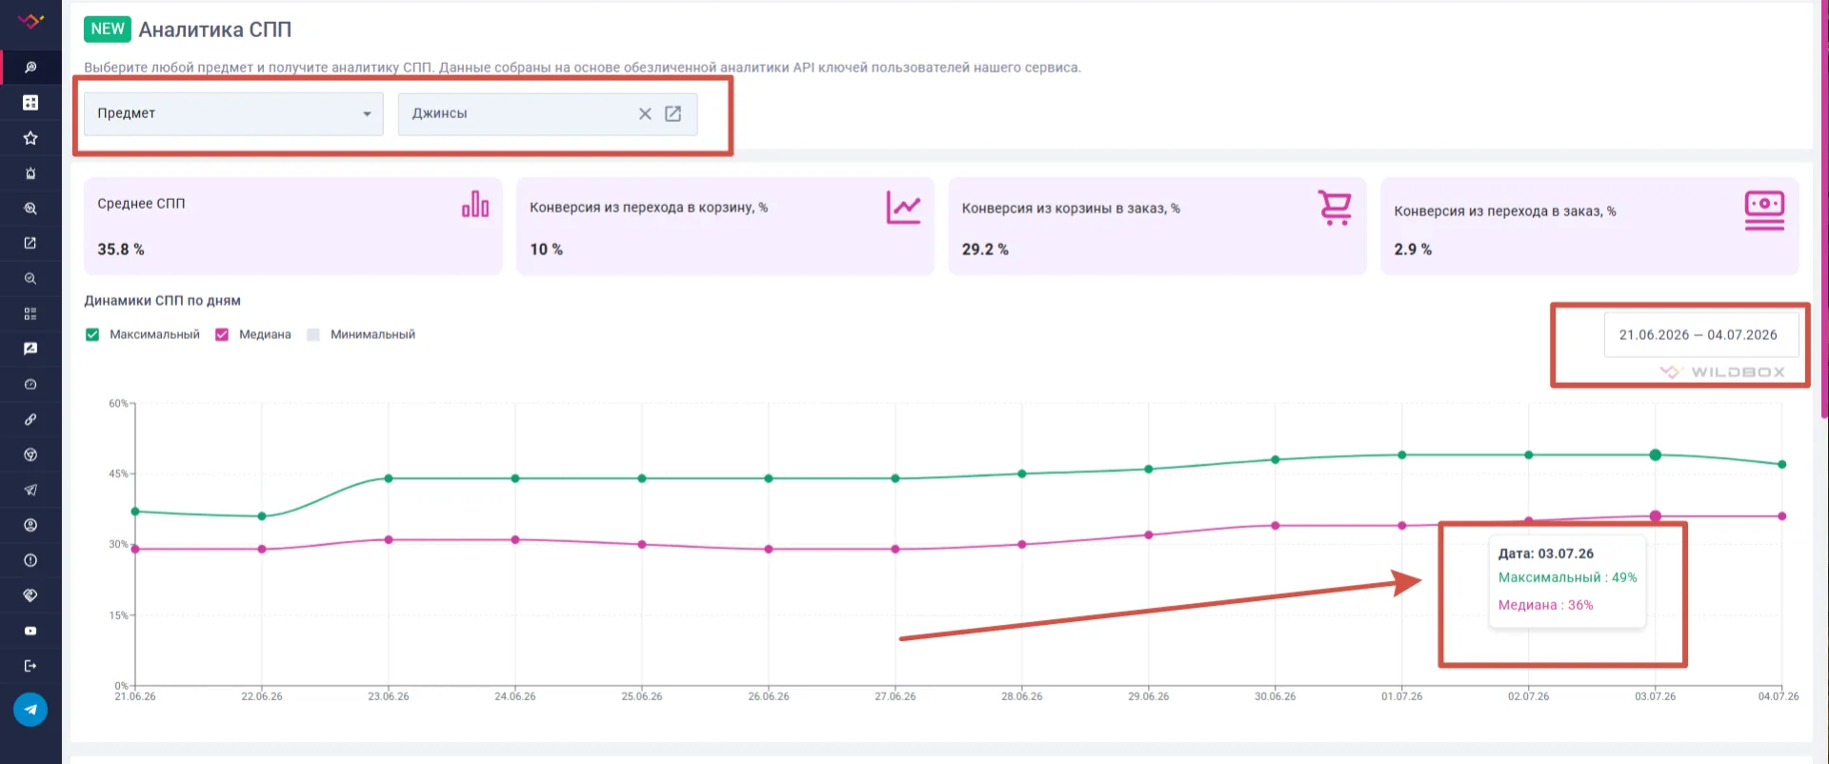Toggle the Максимальный checkbox
This screenshot has height=764, width=1829.
92,334
